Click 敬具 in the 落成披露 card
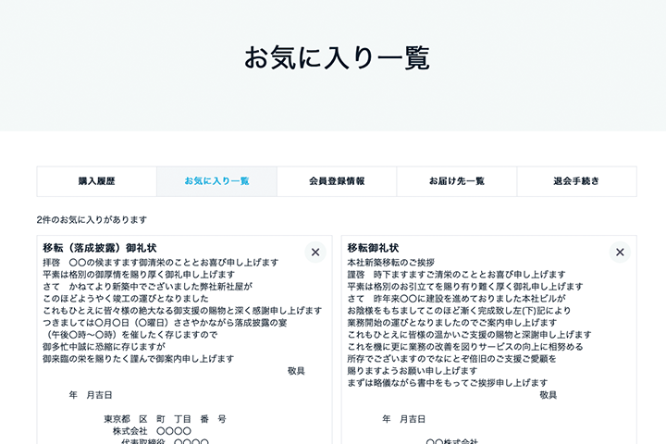The width and height of the screenshot is (666, 444). tap(296, 371)
